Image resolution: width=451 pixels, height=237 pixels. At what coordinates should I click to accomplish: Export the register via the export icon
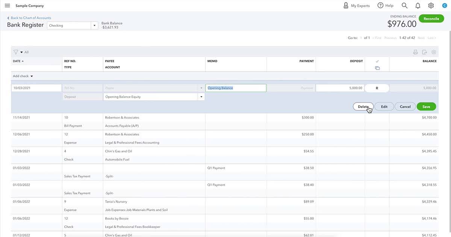[x=425, y=52]
